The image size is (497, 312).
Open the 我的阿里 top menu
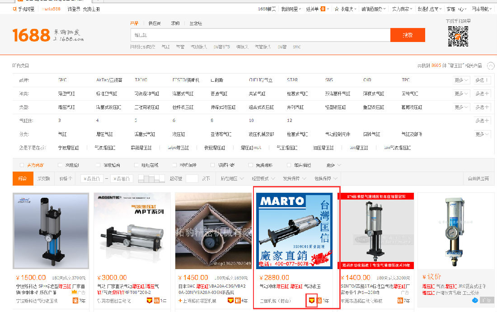pos(291,9)
